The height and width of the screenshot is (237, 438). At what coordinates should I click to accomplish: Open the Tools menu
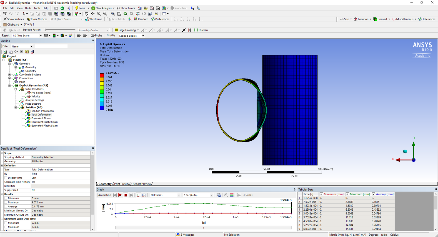click(x=37, y=8)
